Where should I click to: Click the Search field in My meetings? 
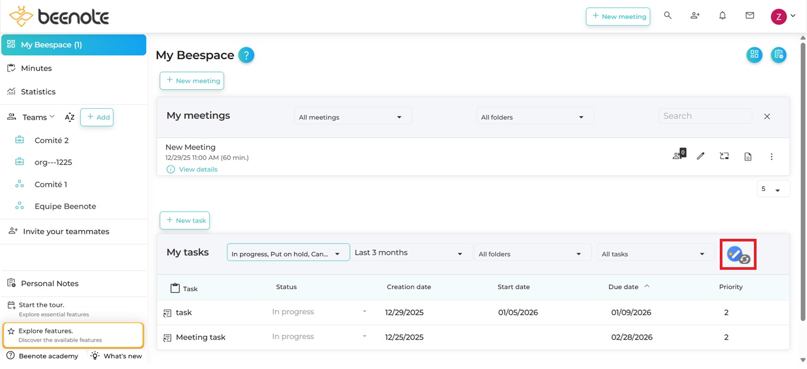pos(705,115)
